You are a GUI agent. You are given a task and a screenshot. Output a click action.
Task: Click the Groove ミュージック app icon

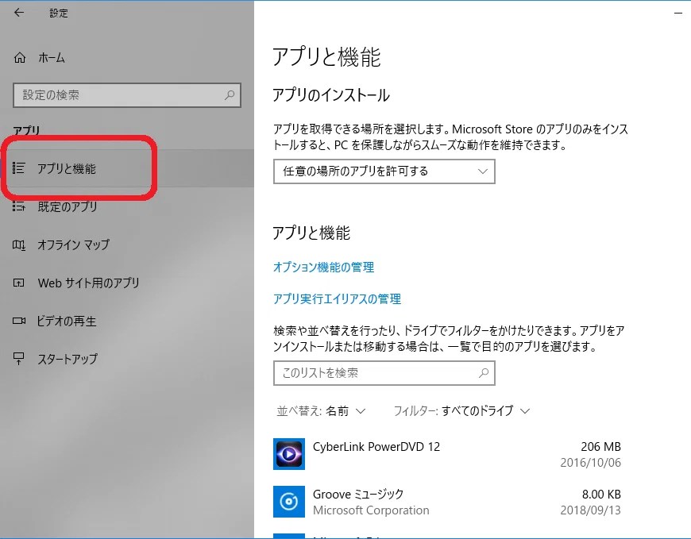pos(289,502)
